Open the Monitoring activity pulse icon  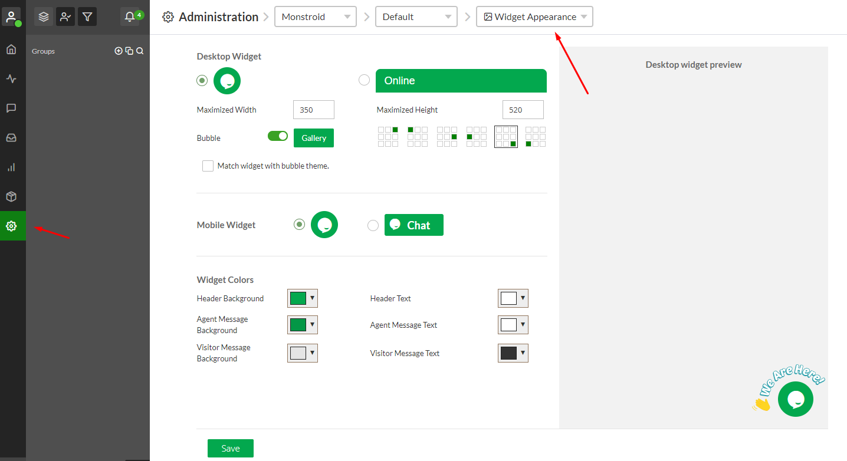(x=11, y=79)
